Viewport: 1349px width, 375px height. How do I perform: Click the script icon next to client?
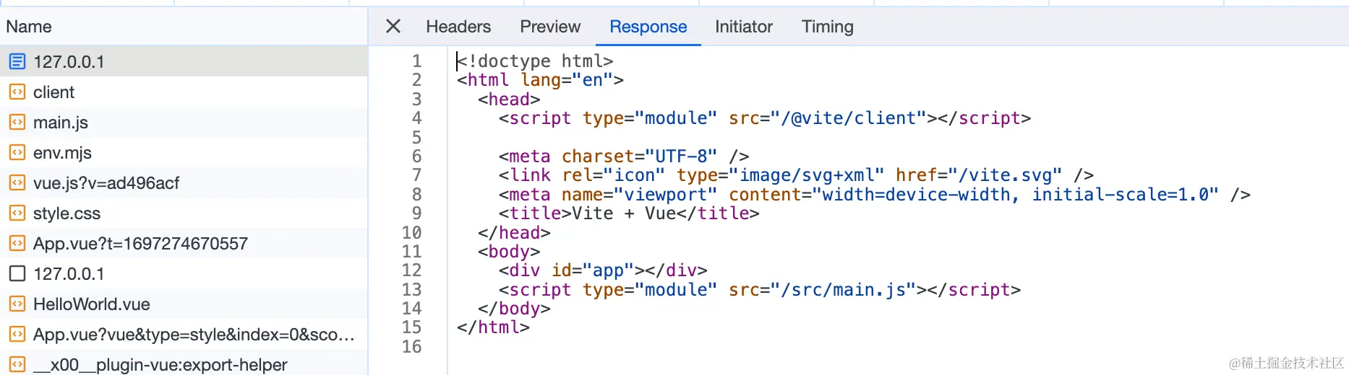(x=17, y=92)
